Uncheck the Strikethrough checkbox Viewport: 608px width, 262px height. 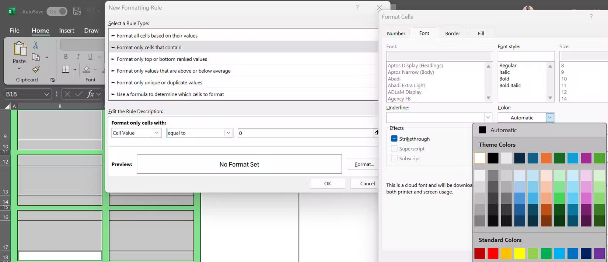point(394,139)
